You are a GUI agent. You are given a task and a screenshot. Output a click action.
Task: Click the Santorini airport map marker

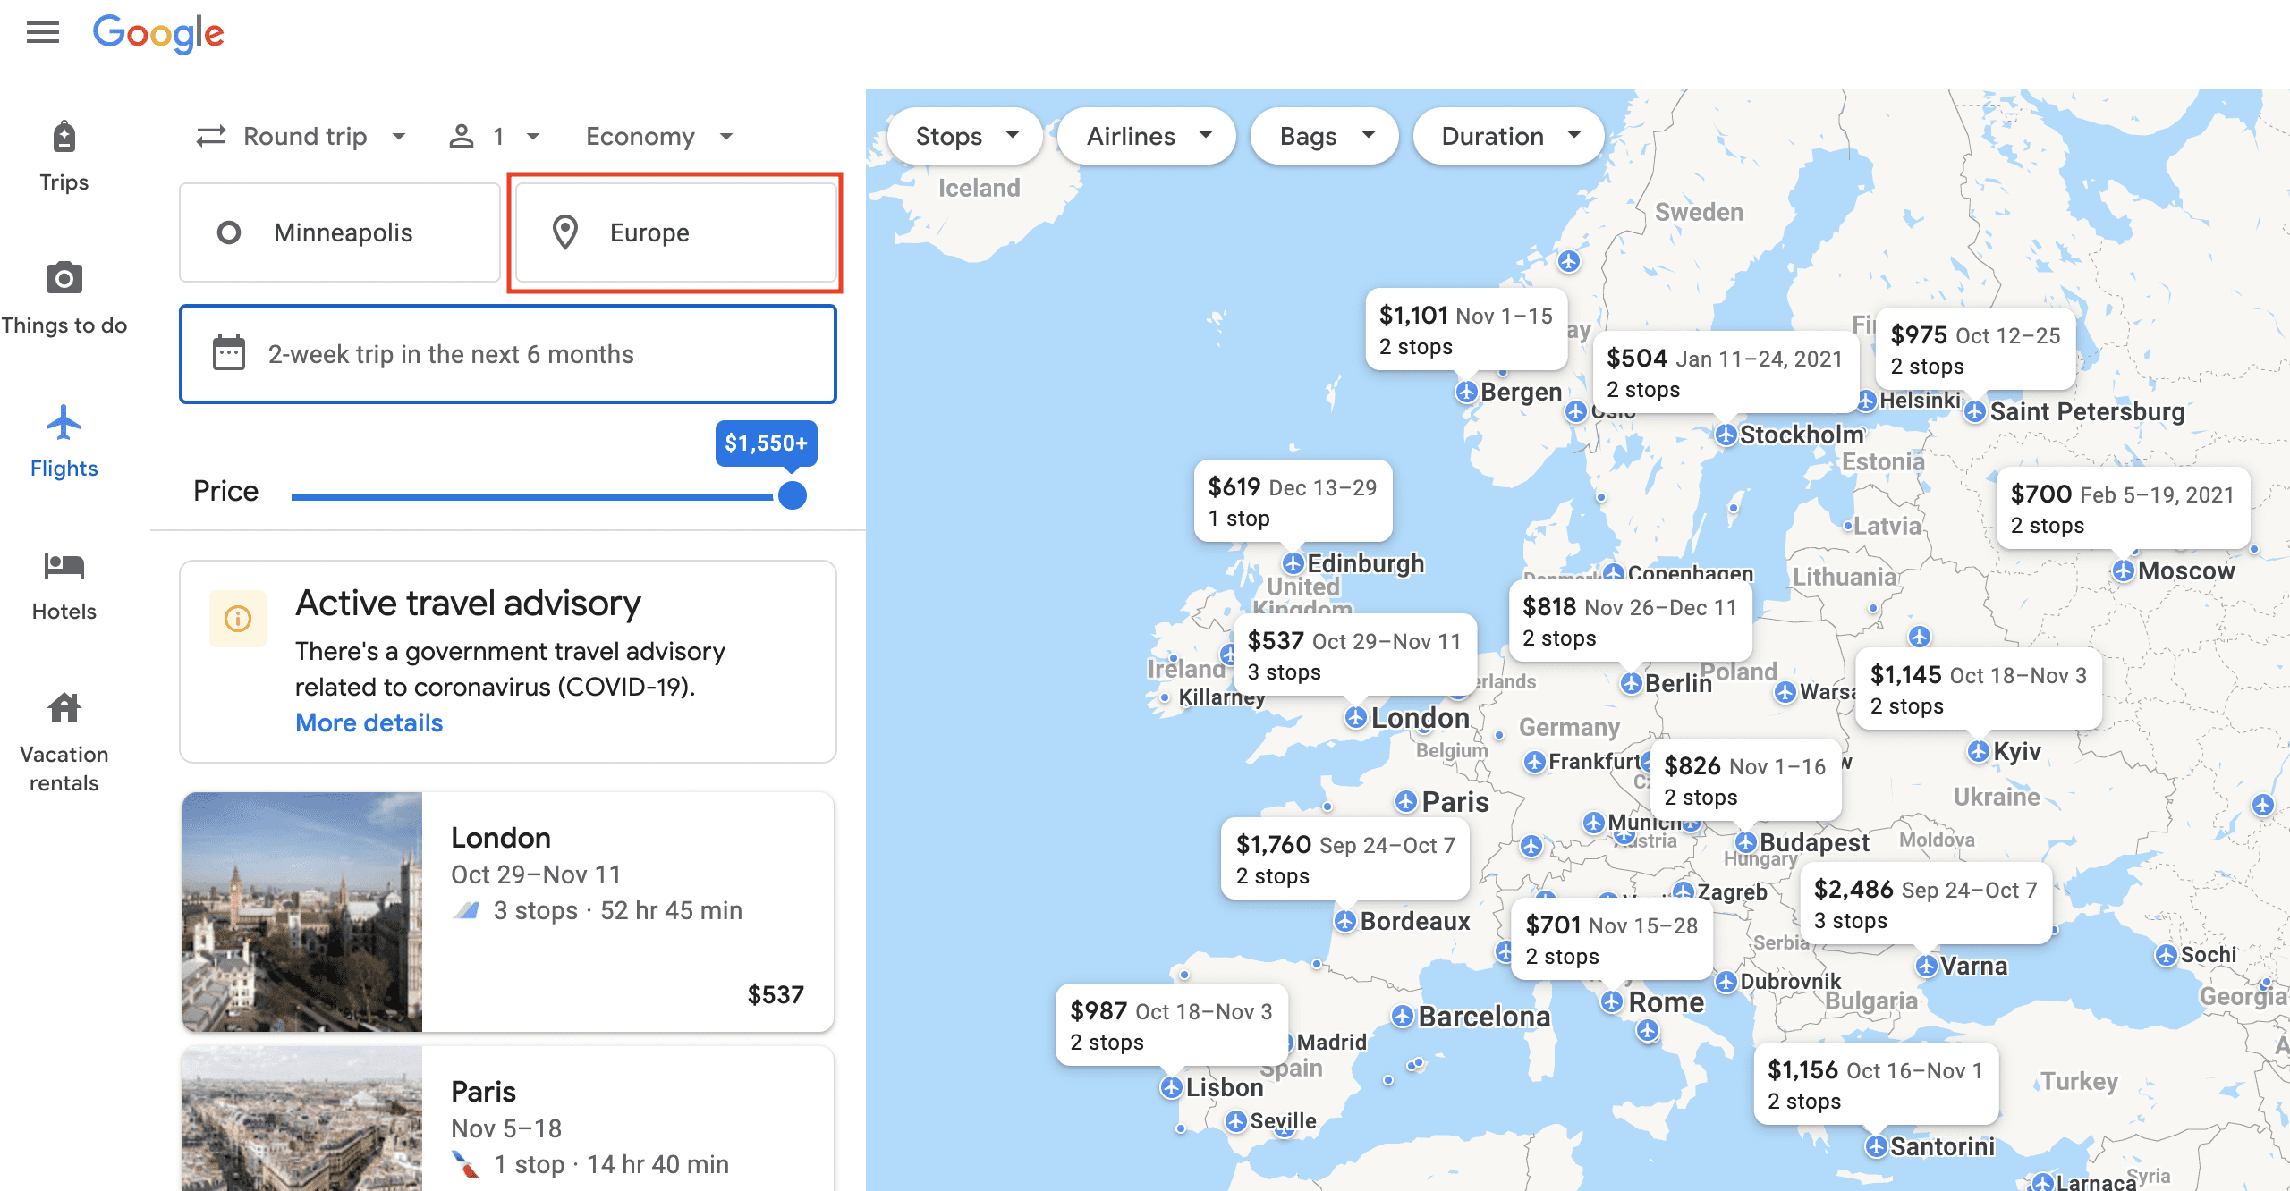click(1876, 1146)
